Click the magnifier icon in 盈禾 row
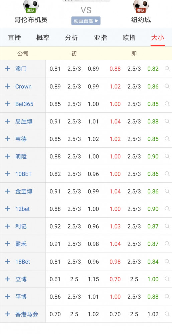Screen dimensions: 172x334 coord(167,244)
